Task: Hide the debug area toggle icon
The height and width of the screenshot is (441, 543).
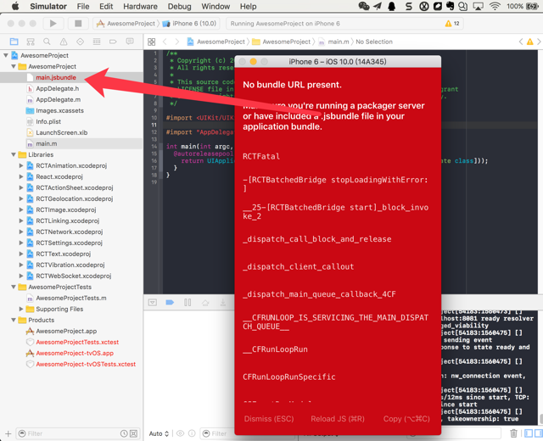Action: click(x=153, y=302)
